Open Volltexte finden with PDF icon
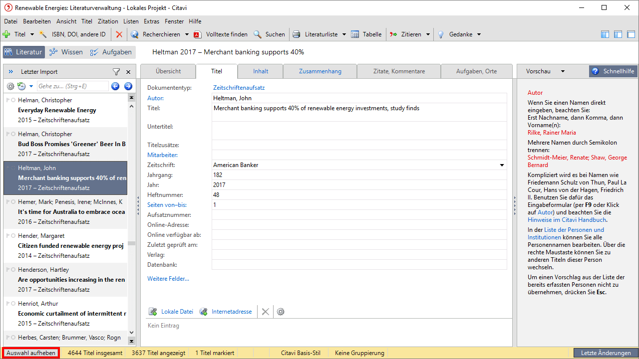 (x=197, y=34)
